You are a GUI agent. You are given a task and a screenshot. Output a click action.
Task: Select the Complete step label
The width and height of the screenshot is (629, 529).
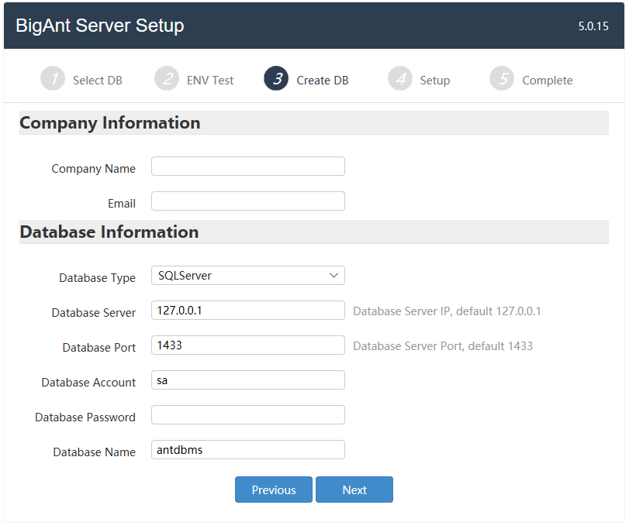(x=547, y=81)
